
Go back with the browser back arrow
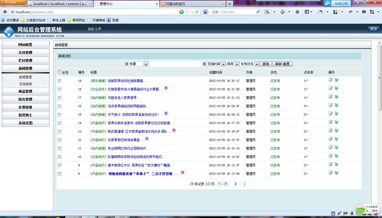click(x=5, y=12)
